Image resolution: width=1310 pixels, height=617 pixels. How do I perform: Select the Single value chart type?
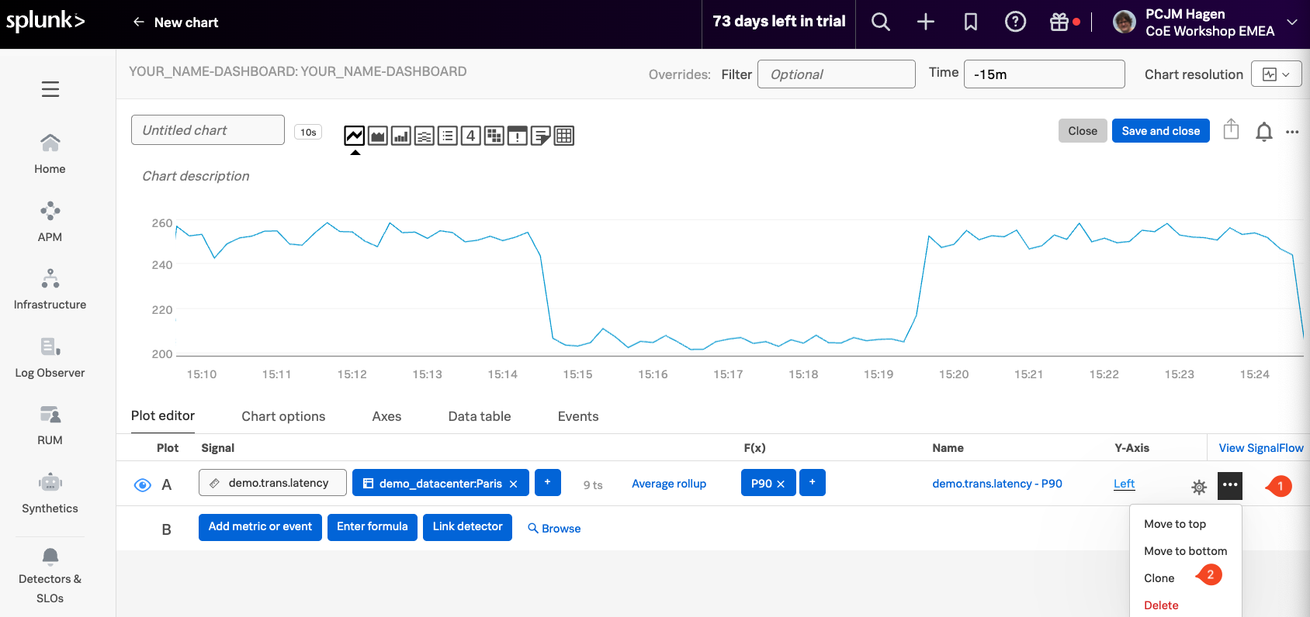(x=471, y=136)
